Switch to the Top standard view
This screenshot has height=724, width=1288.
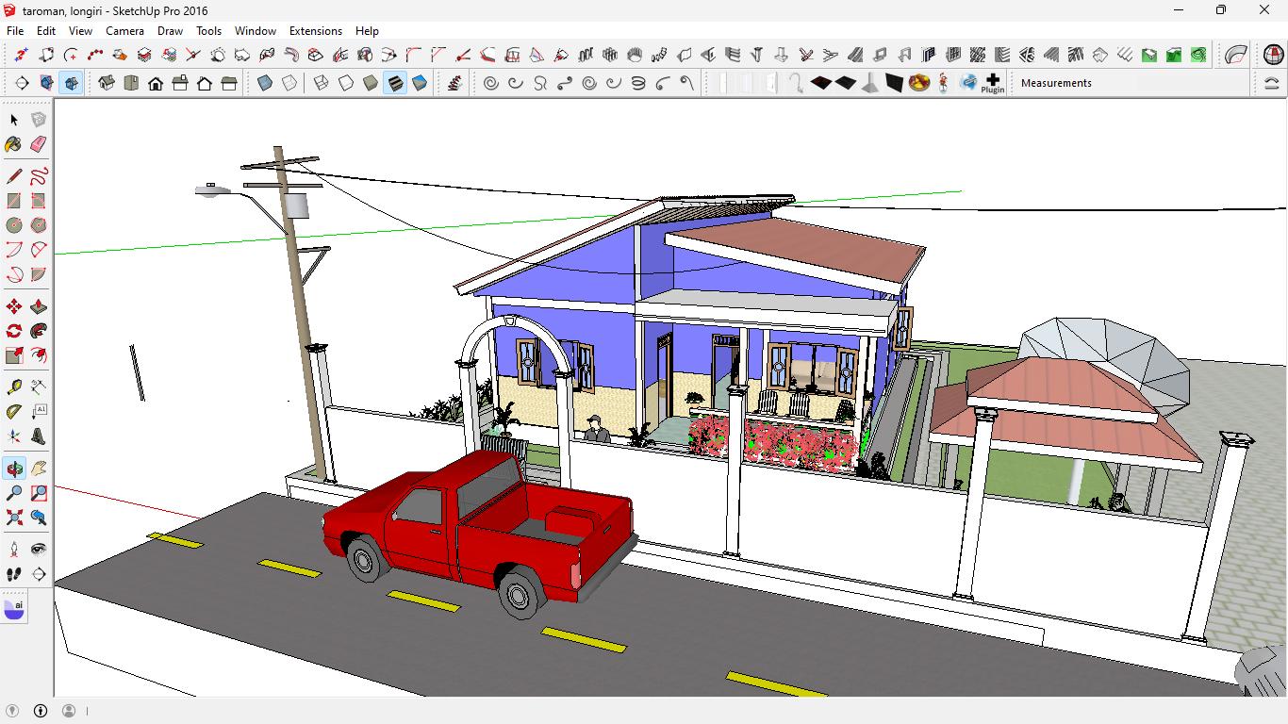coord(131,83)
